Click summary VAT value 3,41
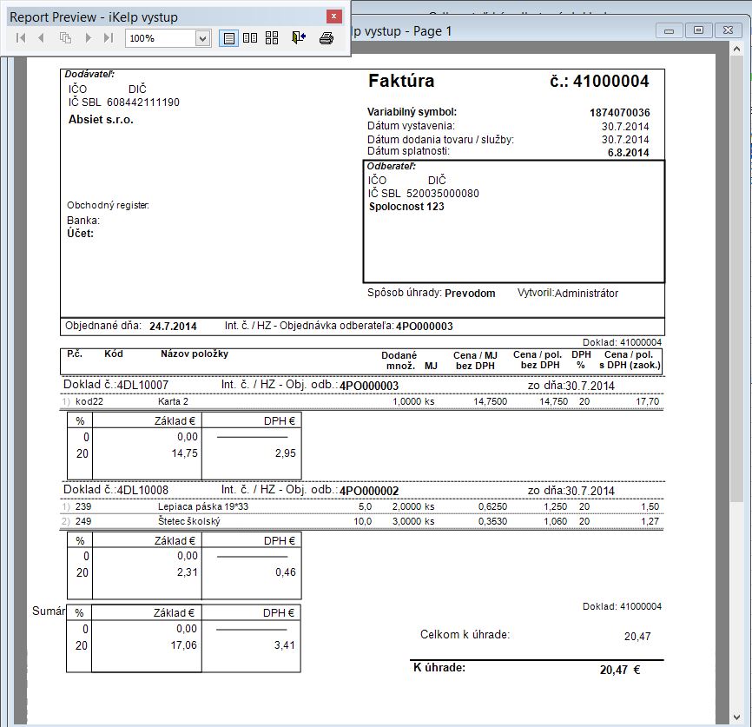The height and width of the screenshot is (727, 752). (x=285, y=645)
